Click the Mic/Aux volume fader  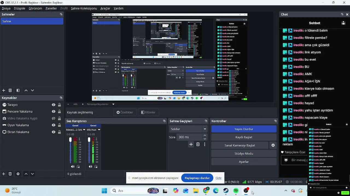tap(89, 140)
